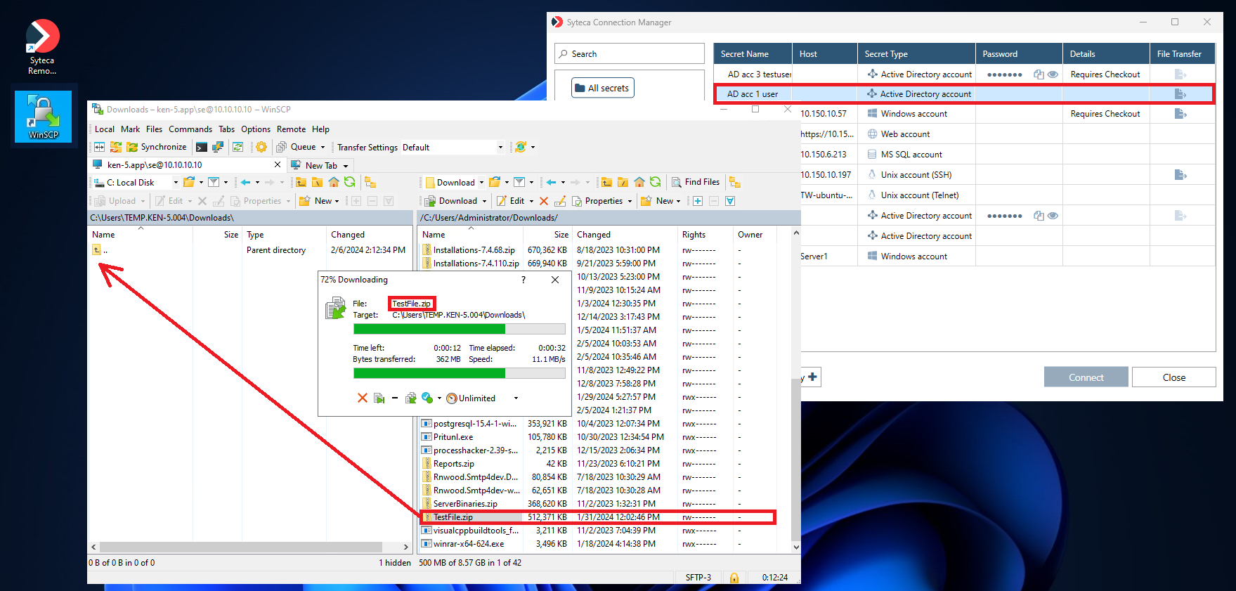Start file transfer for Unix account (SSH)

pos(1180,175)
